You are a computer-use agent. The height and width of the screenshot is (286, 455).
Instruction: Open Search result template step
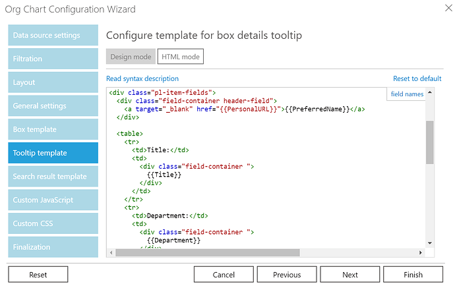pyautogui.click(x=53, y=177)
